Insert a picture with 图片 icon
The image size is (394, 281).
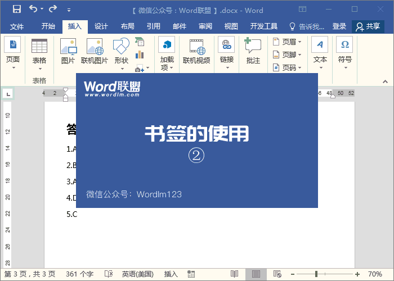68,51
